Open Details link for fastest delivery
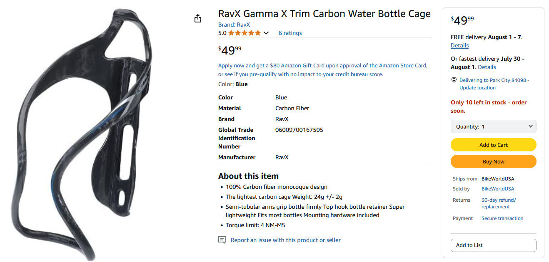This screenshot has width=549, height=262. coord(487,67)
